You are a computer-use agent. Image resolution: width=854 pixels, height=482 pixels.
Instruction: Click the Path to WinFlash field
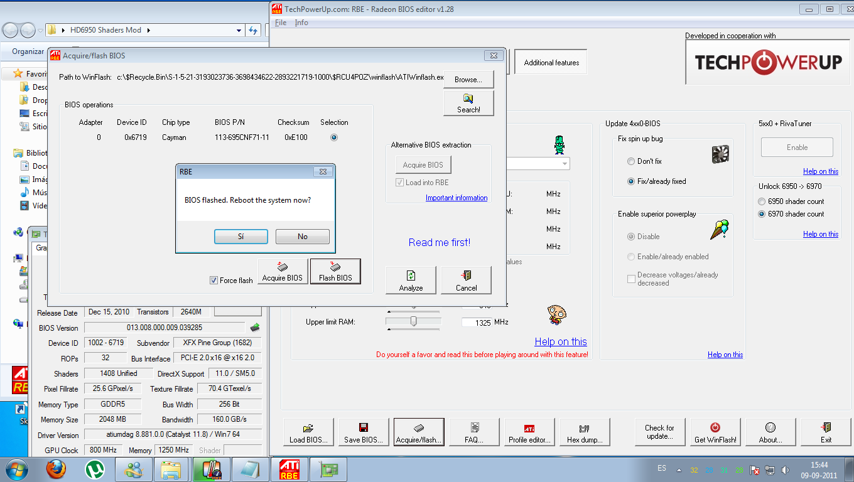279,77
